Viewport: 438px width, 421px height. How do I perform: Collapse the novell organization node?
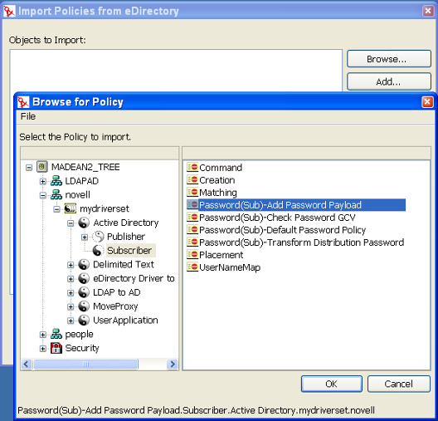(x=43, y=195)
